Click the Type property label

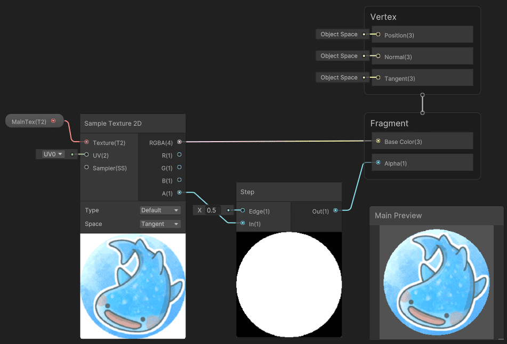point(92,210)
